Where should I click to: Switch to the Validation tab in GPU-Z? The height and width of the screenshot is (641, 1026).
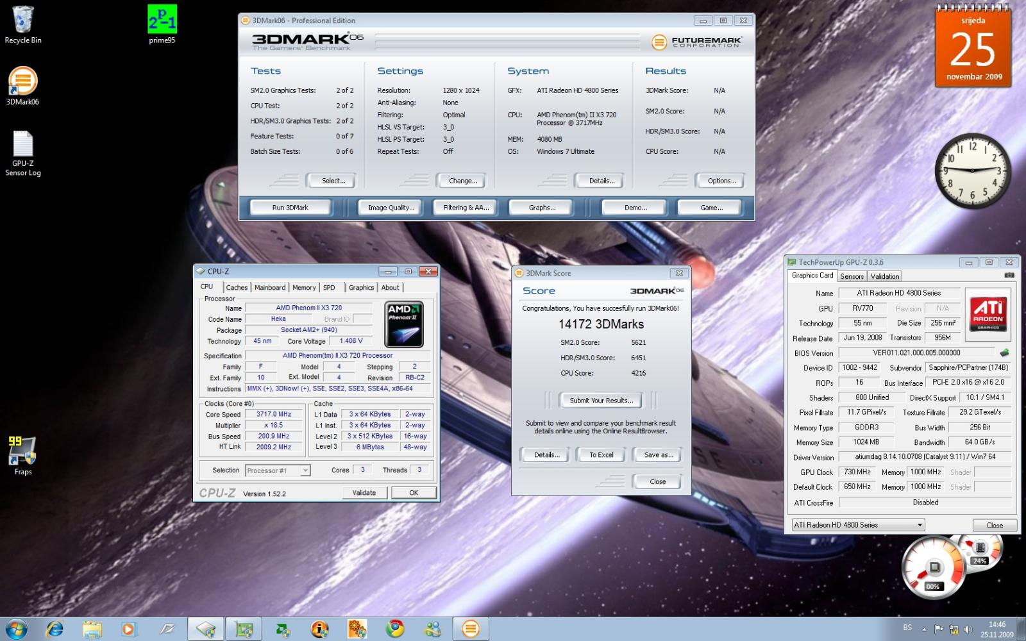tap(884, 276)
